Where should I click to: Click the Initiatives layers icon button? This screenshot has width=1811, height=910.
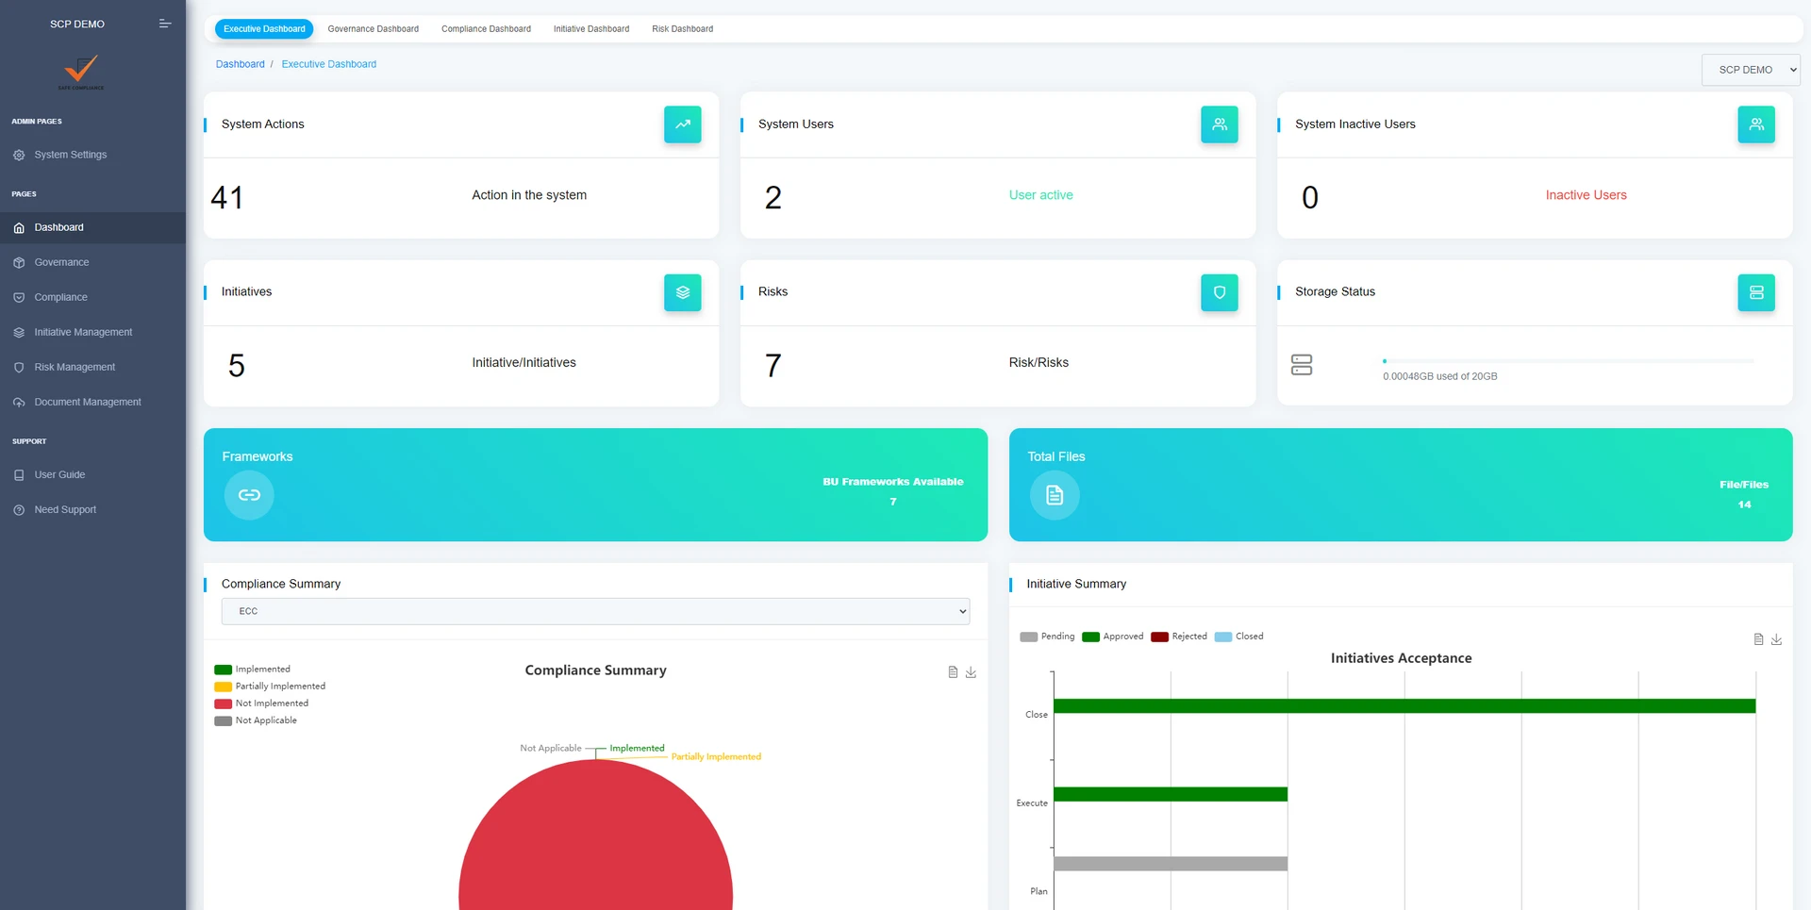click(682, 292)
